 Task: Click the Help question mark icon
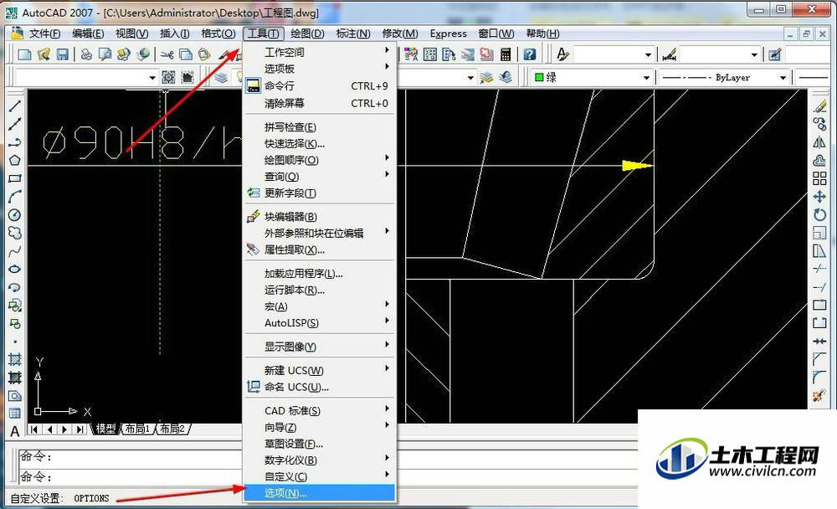pos(529,54)
